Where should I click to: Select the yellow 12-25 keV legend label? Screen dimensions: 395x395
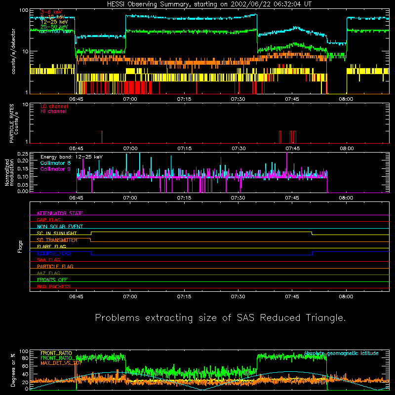tap(54, 22)
